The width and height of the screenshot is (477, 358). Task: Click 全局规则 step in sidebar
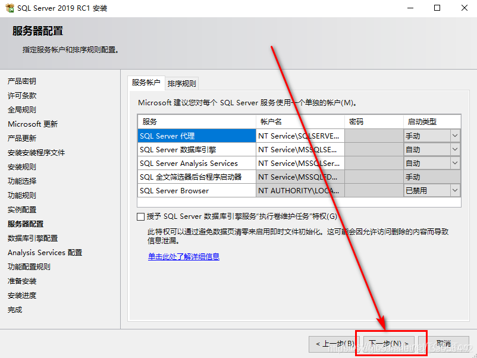click(x=22, y=110)
